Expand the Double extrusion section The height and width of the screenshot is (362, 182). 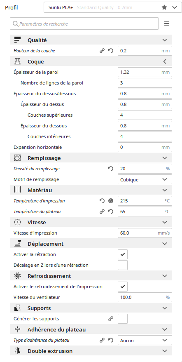91,351
